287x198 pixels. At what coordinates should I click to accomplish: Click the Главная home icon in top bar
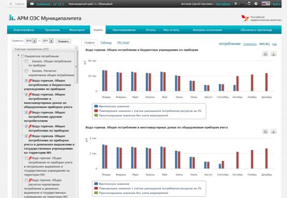click(11, 4)
